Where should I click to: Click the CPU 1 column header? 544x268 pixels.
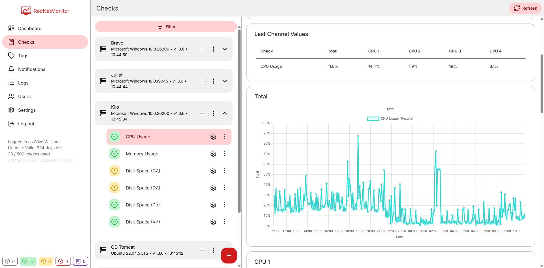[x=374, y=51]
